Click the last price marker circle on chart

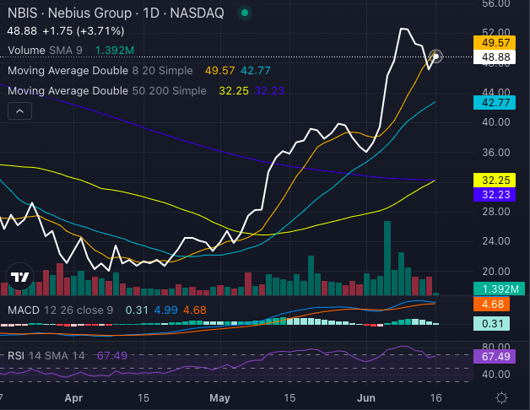pos(435,57)
